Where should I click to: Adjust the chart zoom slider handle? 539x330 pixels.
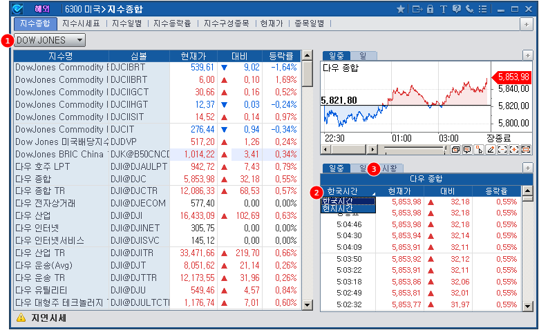pyautogui.click(x=445, y=149)
